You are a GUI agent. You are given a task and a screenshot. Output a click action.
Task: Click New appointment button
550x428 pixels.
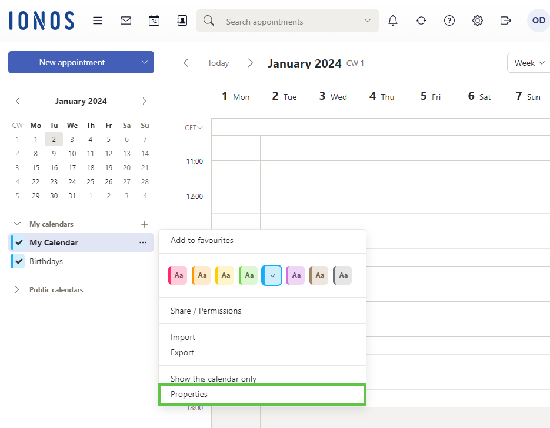pos(72,62)
